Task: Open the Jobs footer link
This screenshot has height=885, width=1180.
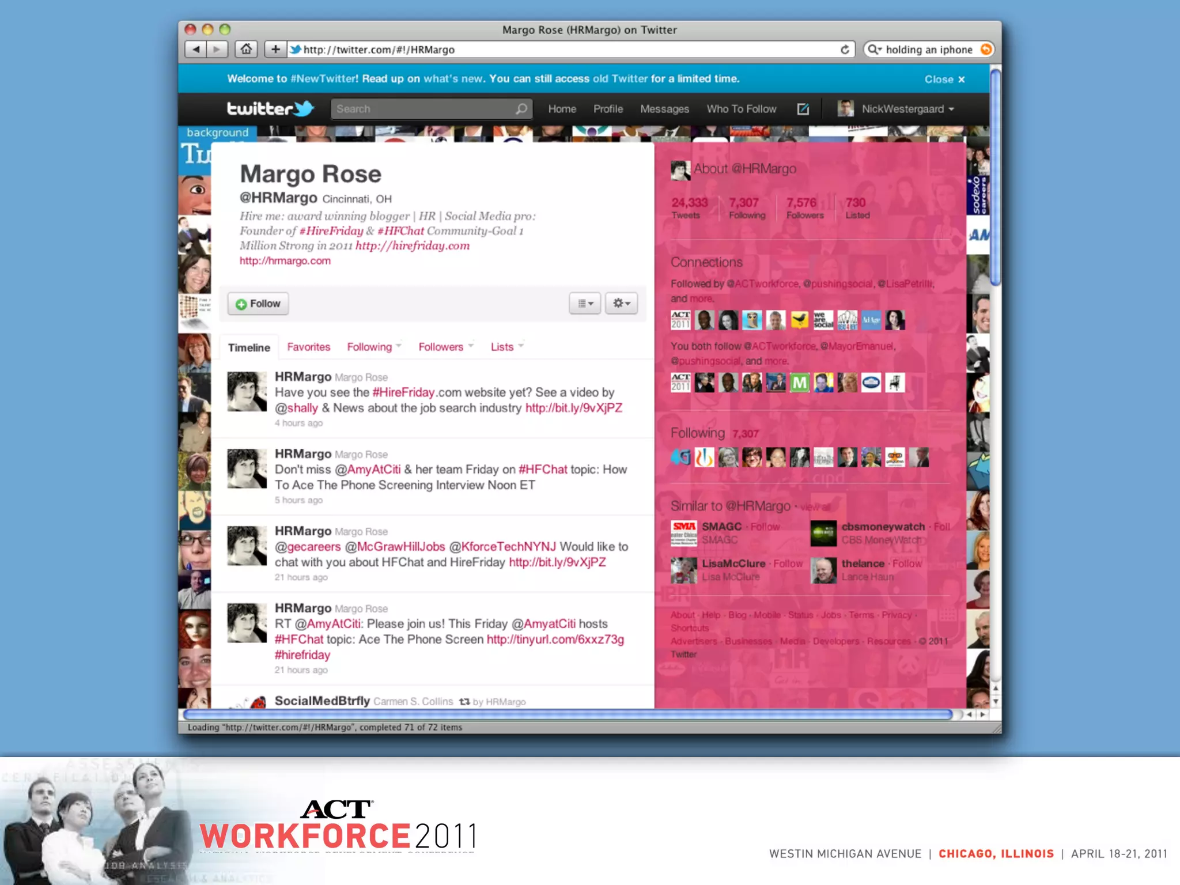Action: click(x=831, y=615)
